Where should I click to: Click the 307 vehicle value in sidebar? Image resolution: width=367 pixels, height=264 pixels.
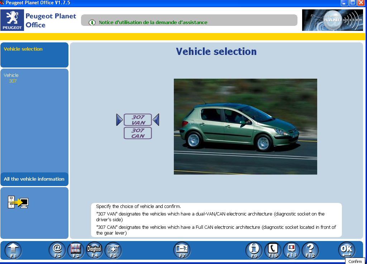(x=13, y=81)
